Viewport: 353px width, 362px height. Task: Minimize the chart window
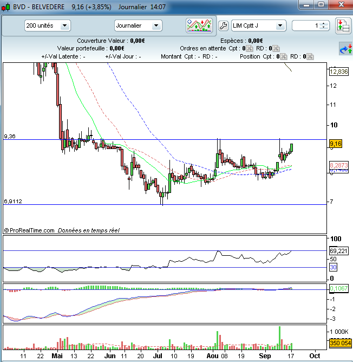tap(306, 5)
